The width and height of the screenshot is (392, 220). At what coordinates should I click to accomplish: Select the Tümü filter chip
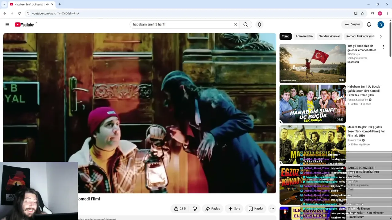[285, 36]
